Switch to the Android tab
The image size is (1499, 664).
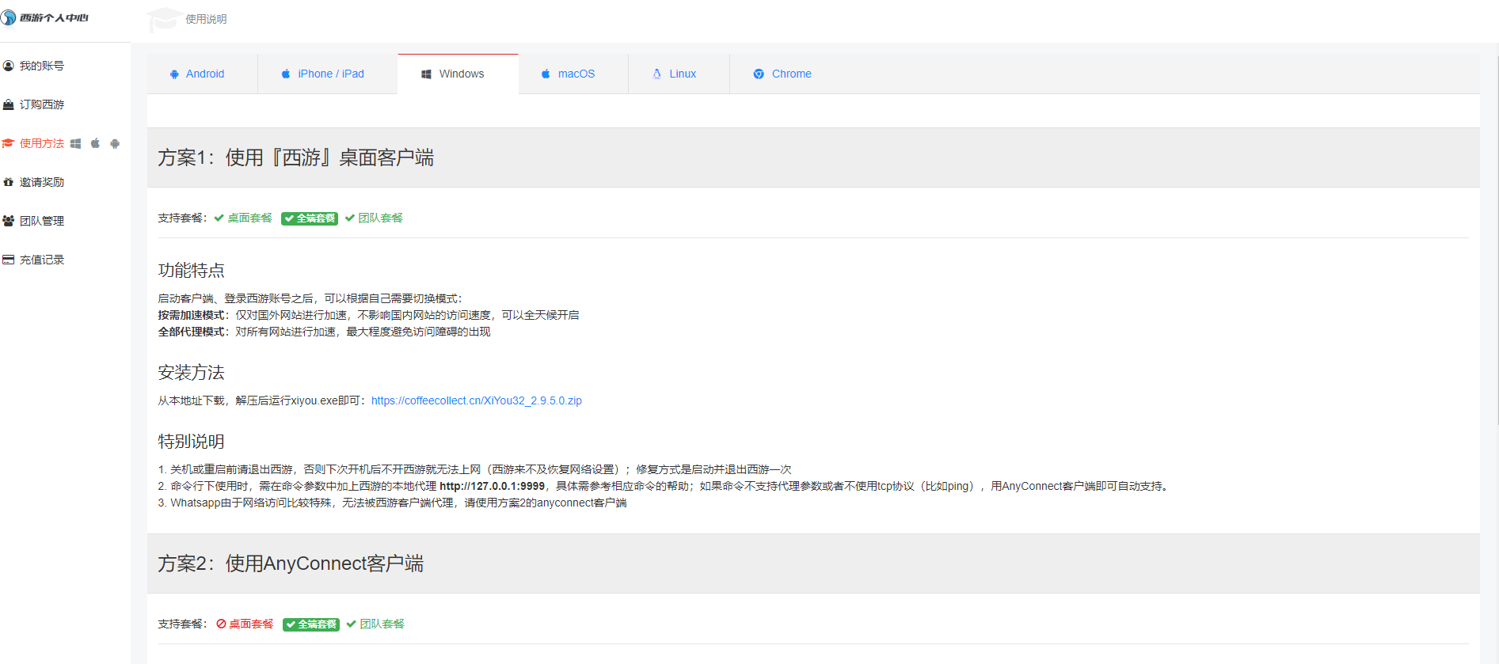202,74
